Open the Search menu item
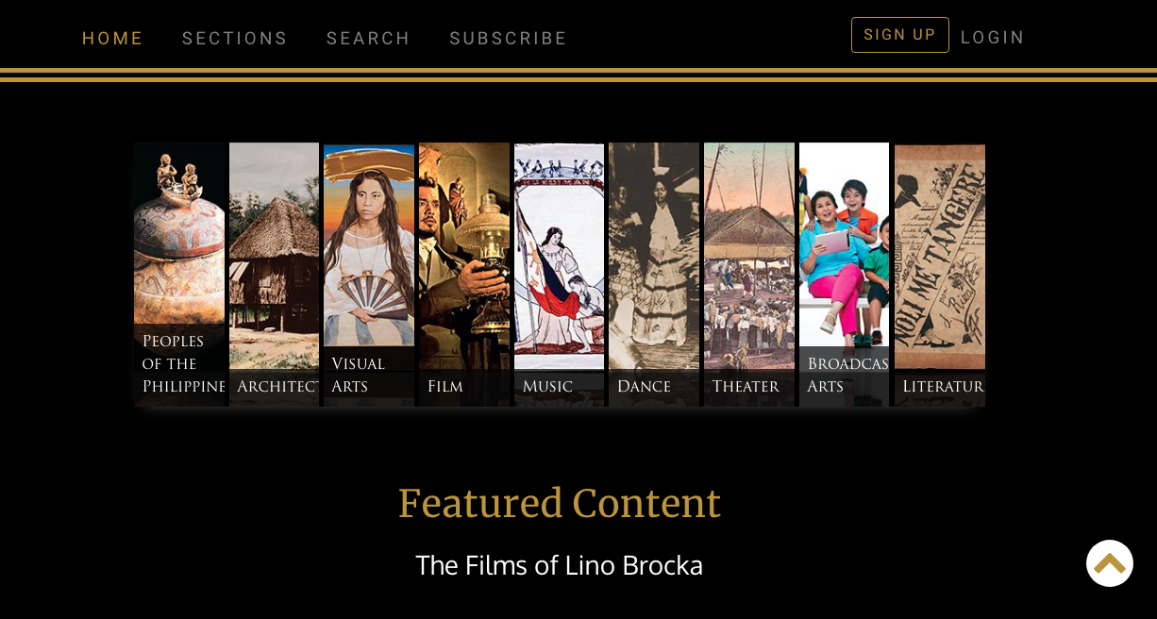The image size is (1157, 619). click(x=369, y=39)
